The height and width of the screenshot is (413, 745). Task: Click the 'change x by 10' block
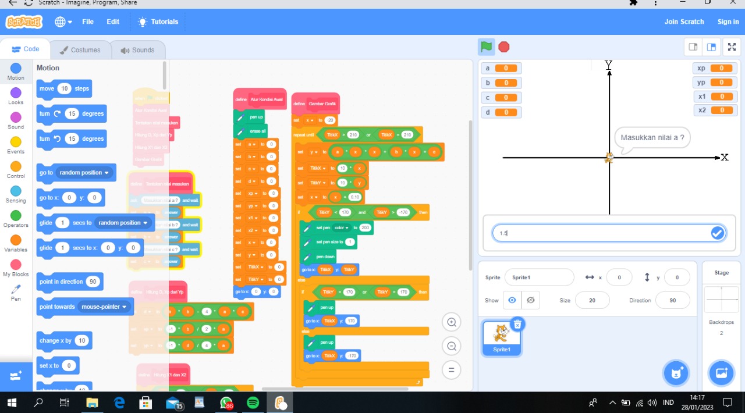coord(64,341)
